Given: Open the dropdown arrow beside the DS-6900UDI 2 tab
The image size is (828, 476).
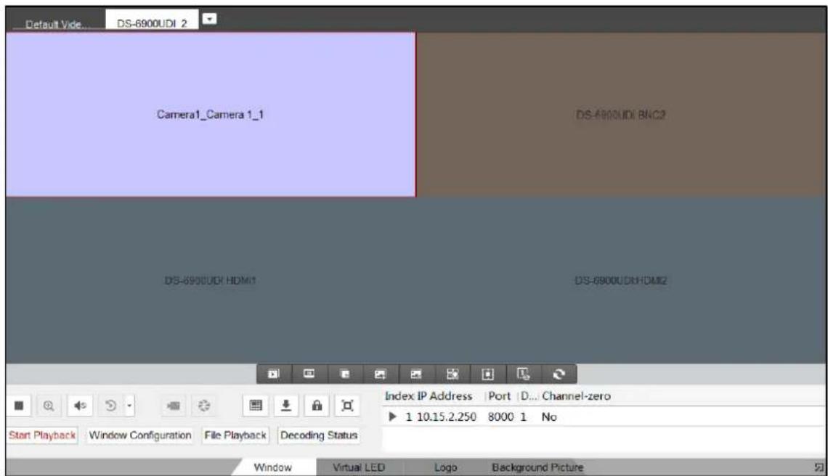Looking at the screenshot, I should [x=210, y=19].
